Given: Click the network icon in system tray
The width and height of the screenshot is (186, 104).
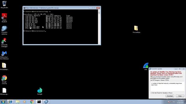Looking at the screenshot, I should point(171,102).
